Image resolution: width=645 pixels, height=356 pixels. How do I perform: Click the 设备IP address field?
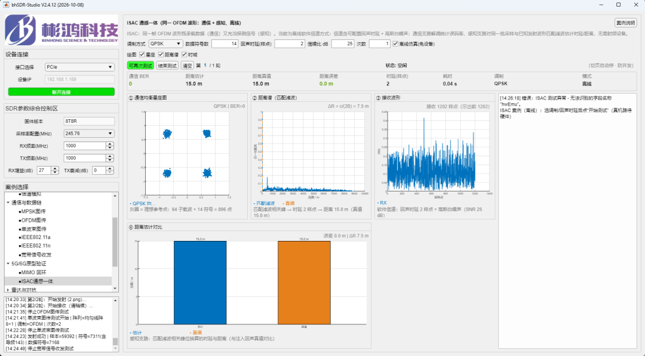click(x=79, y=79)
